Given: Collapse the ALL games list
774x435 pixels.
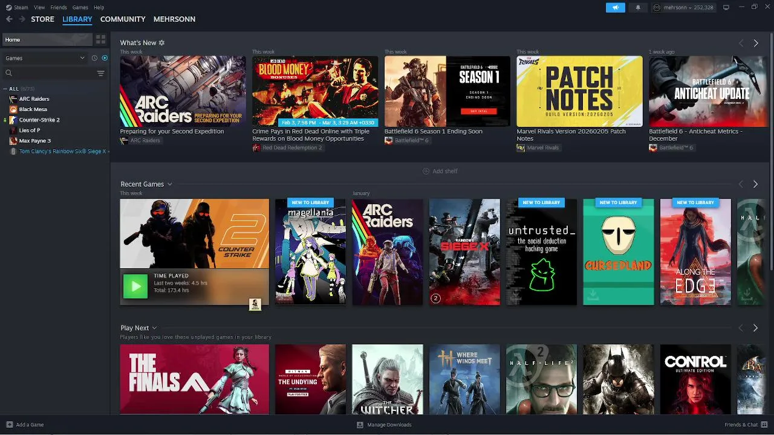Looking at the screenshot, I should (x=5, y=89).
